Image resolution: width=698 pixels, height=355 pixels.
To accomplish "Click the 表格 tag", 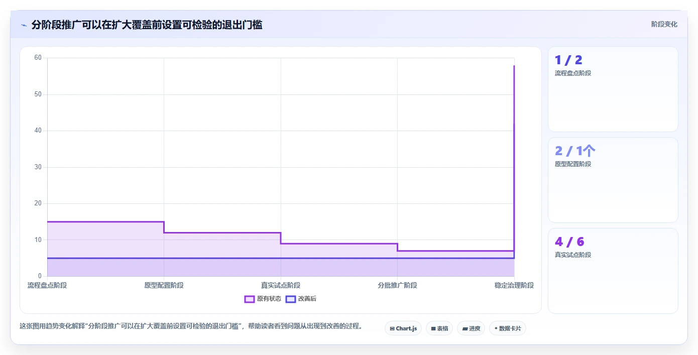I will (x=439, y=328).
